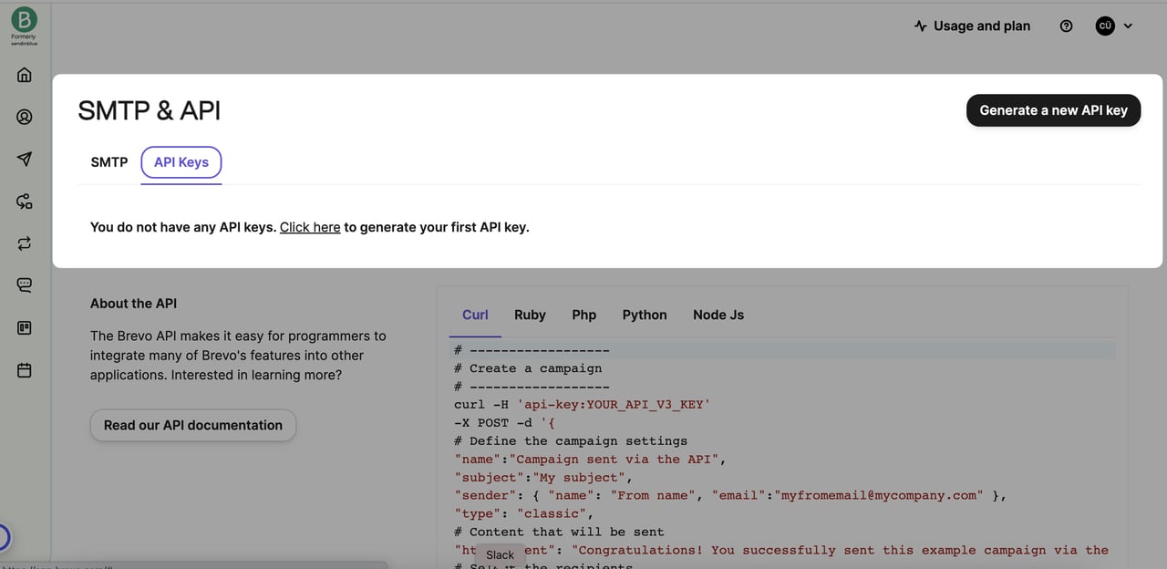1167x569 pixels.
Task: Open the Deals board icon in sidebar
Action: (x=24, y=327)
